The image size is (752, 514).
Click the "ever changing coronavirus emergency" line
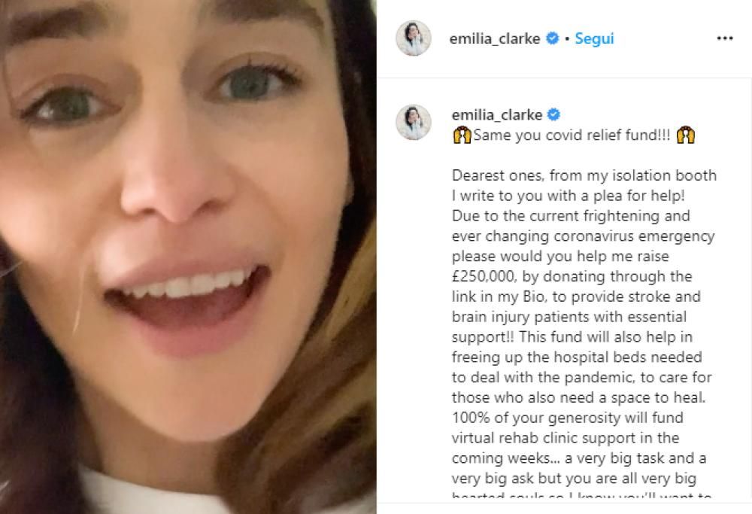tap(583, 236)
